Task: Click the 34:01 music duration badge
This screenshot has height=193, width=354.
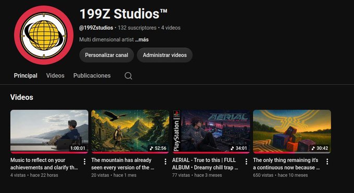Action: click(238, 148)
